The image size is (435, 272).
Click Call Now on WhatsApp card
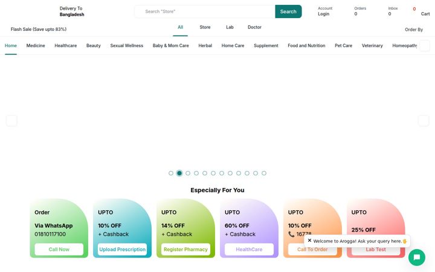tap(59, 249)
